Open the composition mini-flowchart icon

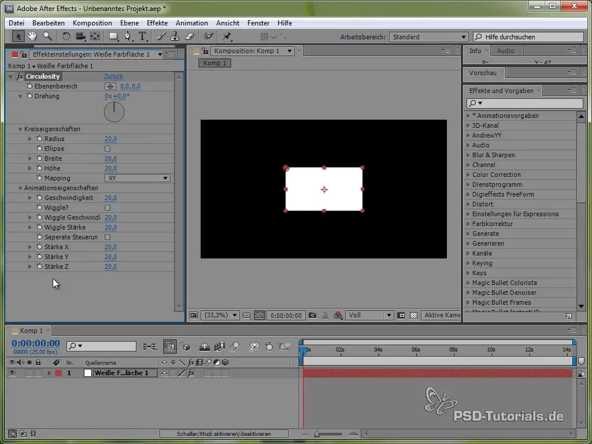[x=150, y=346]
